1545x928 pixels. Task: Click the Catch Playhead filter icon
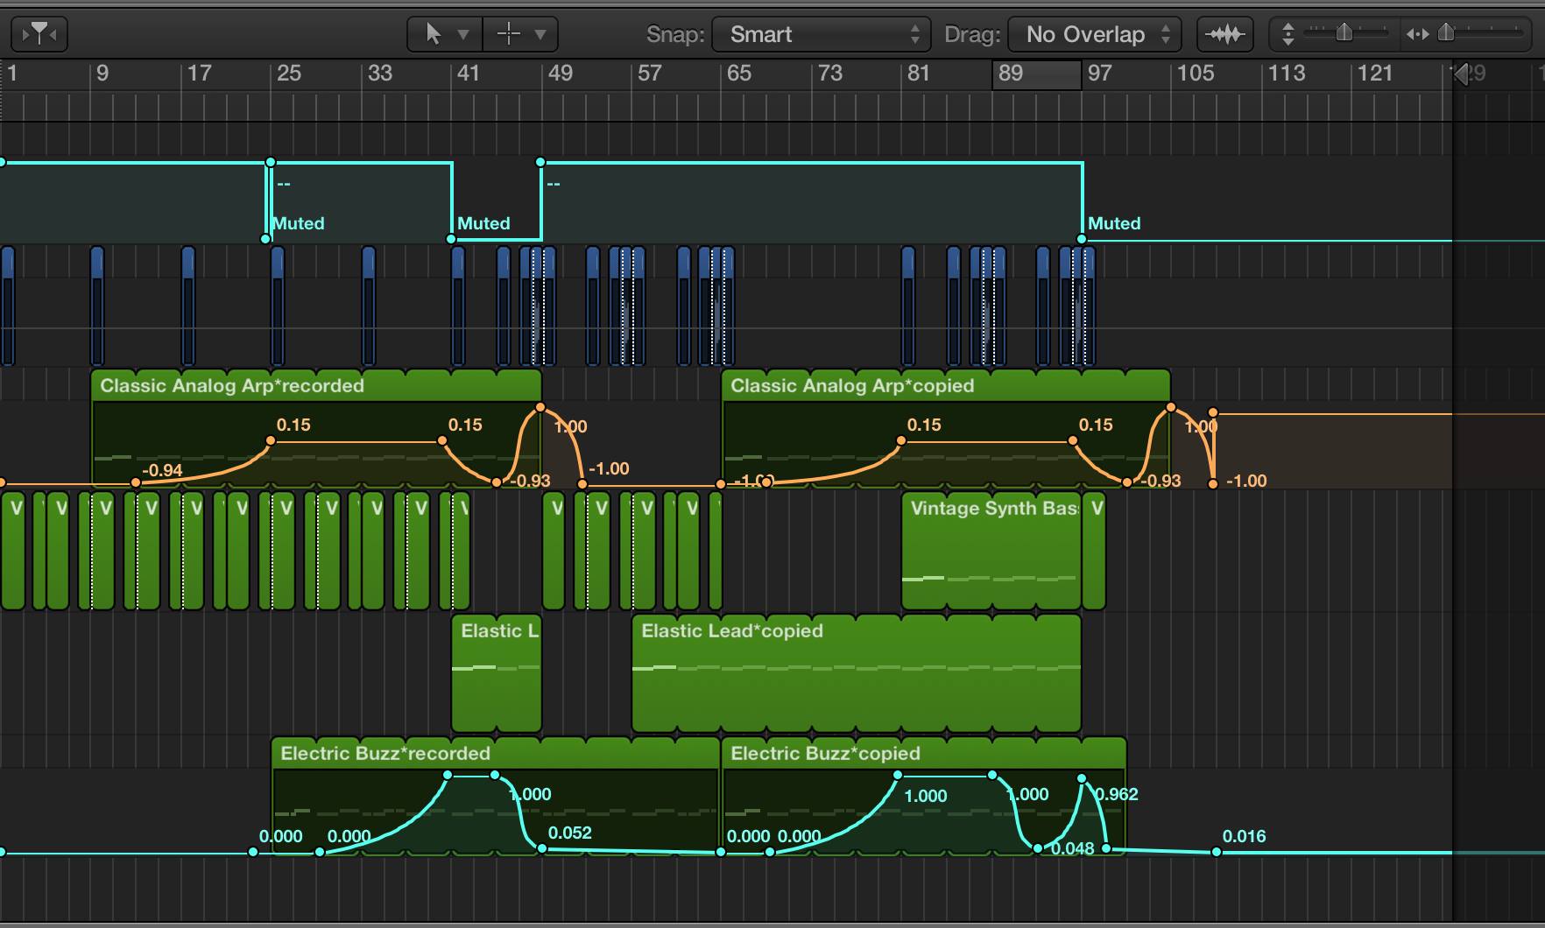pos(39,34)
